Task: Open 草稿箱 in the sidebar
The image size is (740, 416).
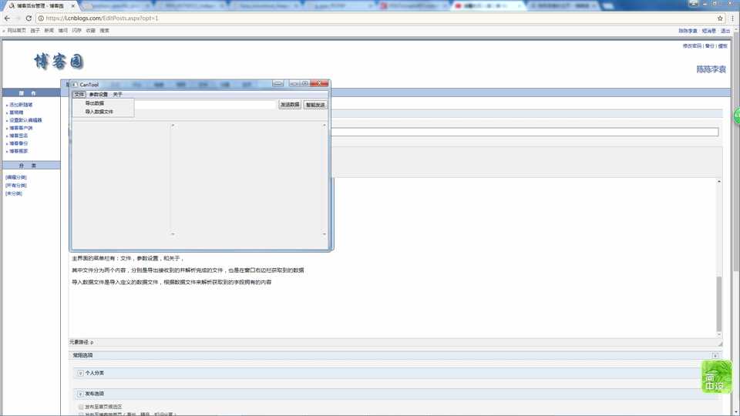Action: click(x=16, y=112)
